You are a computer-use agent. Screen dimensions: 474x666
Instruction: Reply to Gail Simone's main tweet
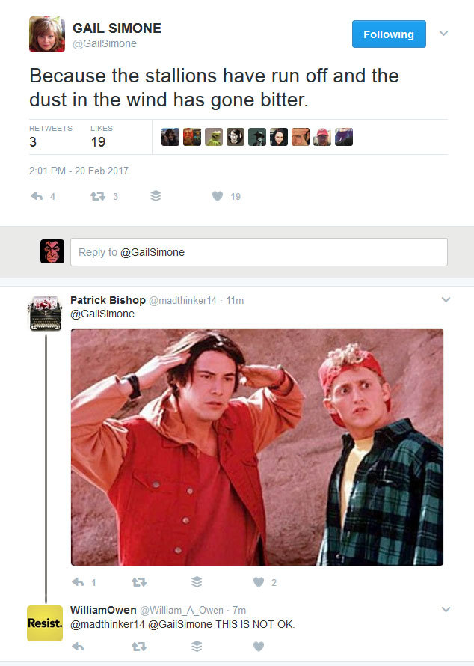[37, 196]
